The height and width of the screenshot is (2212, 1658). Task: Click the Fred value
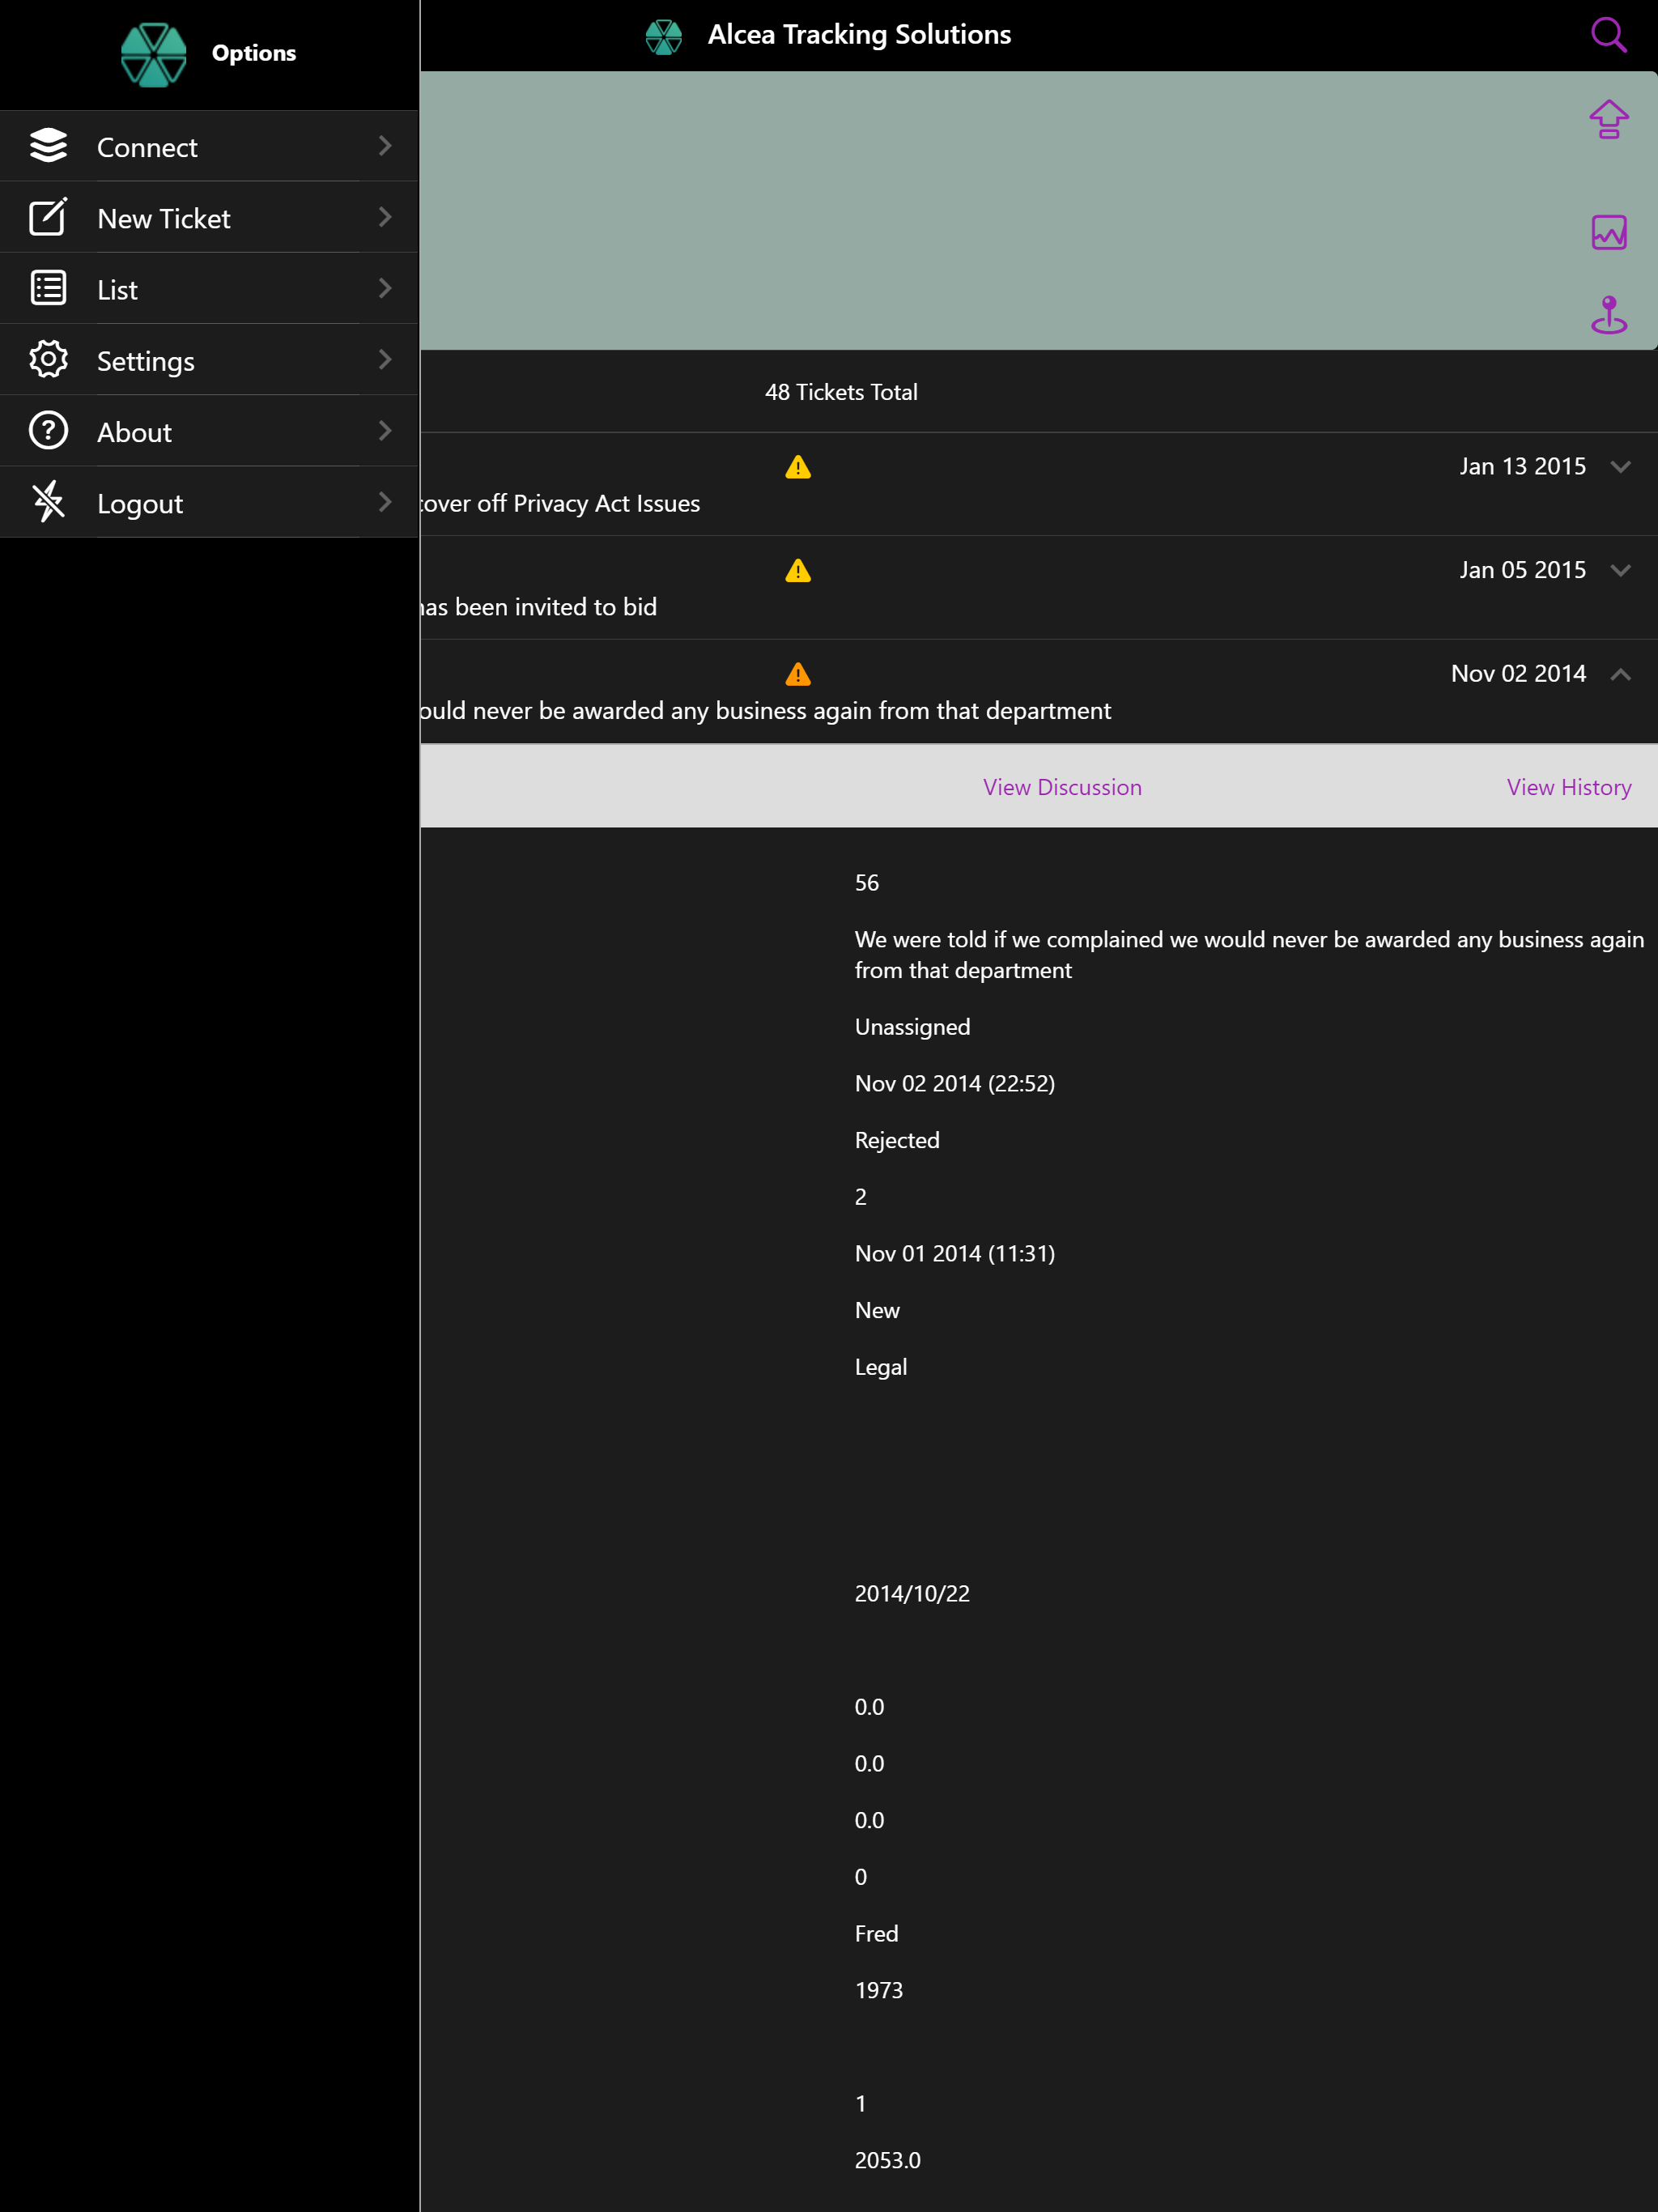[x=876, y=1934]
